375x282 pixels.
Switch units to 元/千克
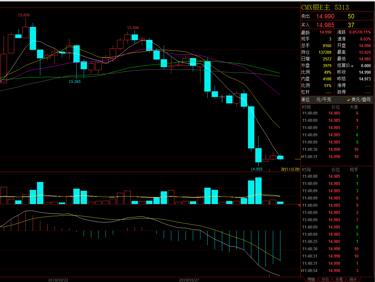tap(324, 99)
